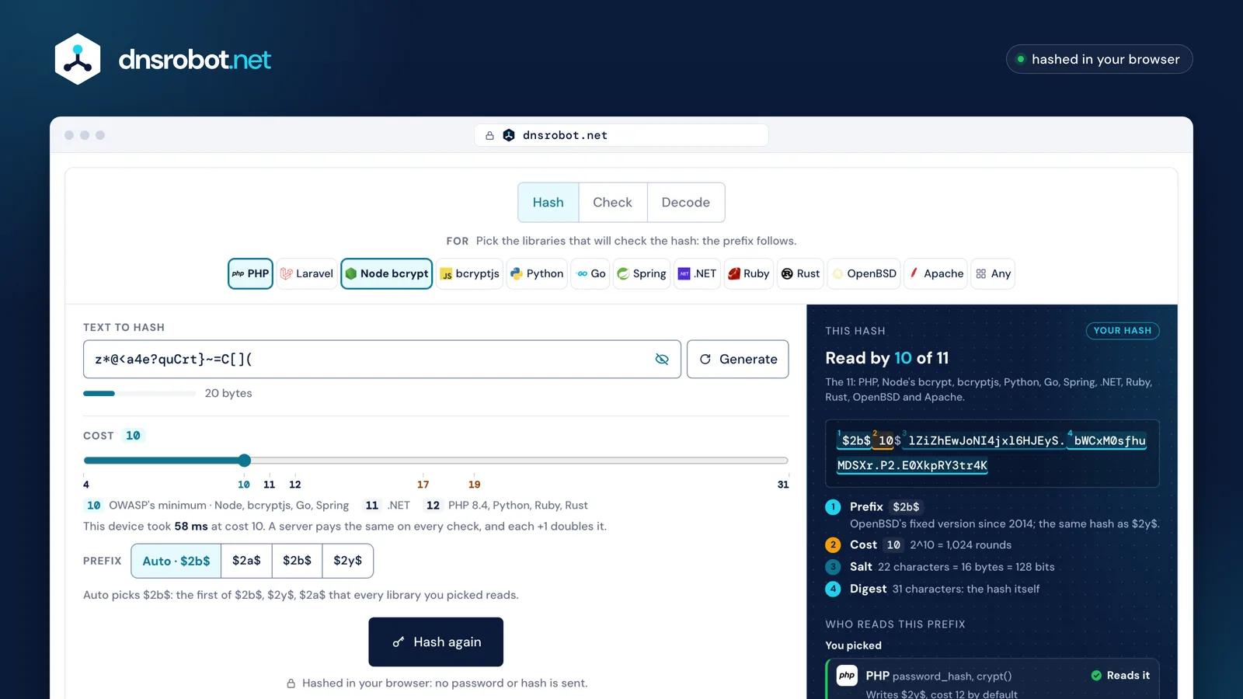1243x699 pixels.
Task: Select the Any libraries chip
Action: pos(993,273)
